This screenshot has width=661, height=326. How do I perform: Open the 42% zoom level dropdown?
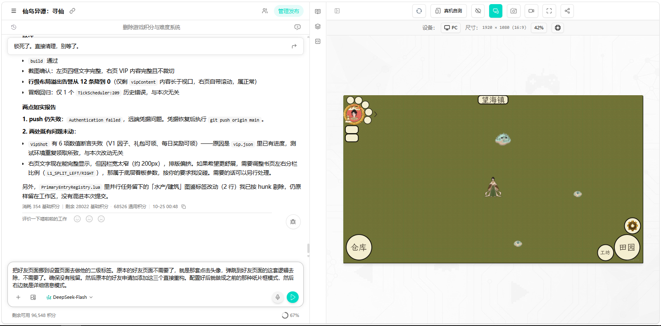[x=539, y=28]
